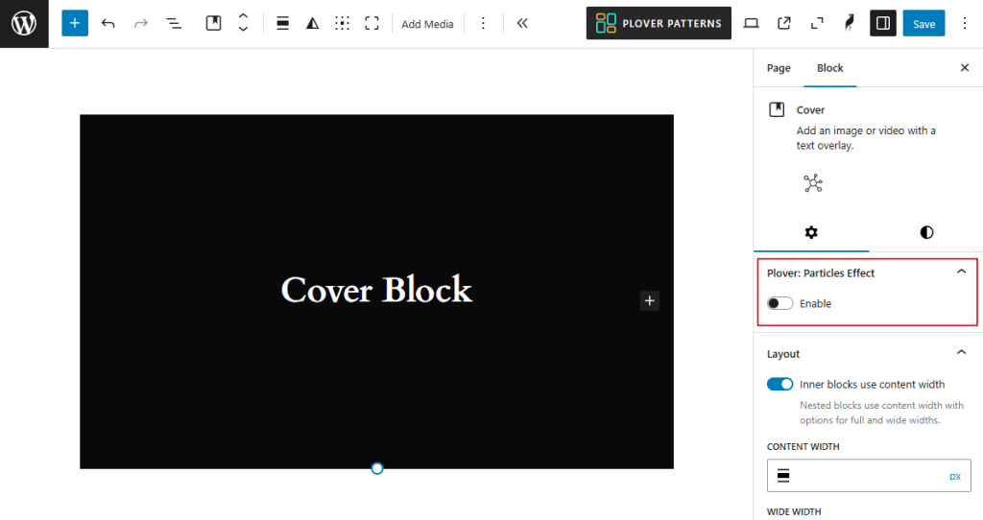This screenshot has width=983, height=520.
Task: Open the content position grid
Action: (x=342, y=23)
